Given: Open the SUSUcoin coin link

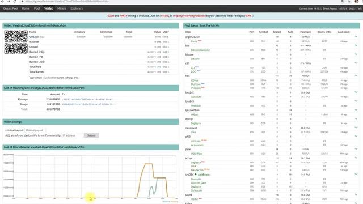Looking at the screenshot, I should tap(197, 190).
